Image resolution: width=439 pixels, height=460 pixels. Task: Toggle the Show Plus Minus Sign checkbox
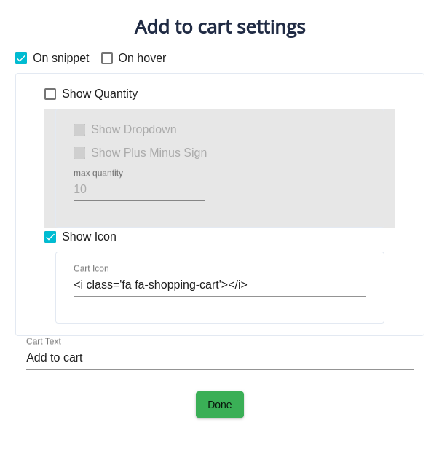click(x=79, y=153)
